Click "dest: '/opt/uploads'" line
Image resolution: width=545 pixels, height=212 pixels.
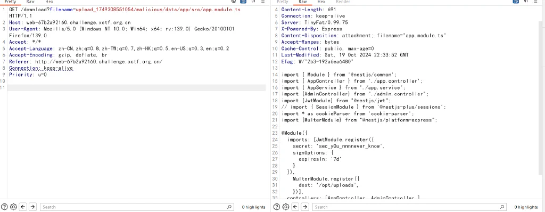tap(328, 185)
